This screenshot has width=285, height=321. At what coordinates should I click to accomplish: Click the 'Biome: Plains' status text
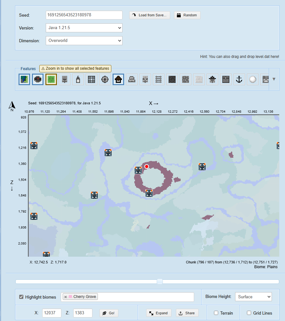tap(266, 267)
